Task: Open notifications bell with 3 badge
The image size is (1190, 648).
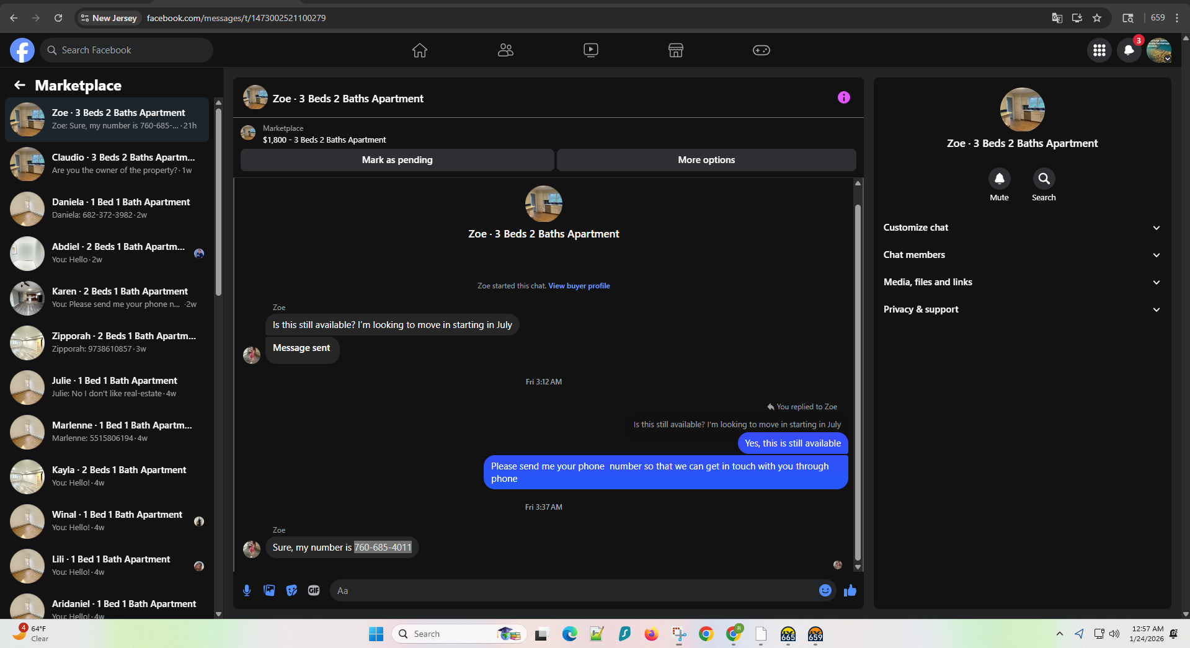Action: (1129, 50)
